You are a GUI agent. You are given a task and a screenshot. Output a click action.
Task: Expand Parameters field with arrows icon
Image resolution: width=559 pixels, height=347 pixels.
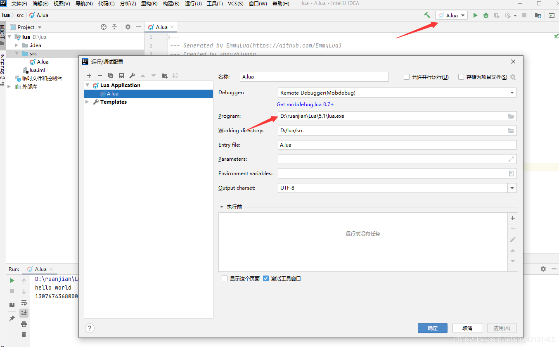511,159
